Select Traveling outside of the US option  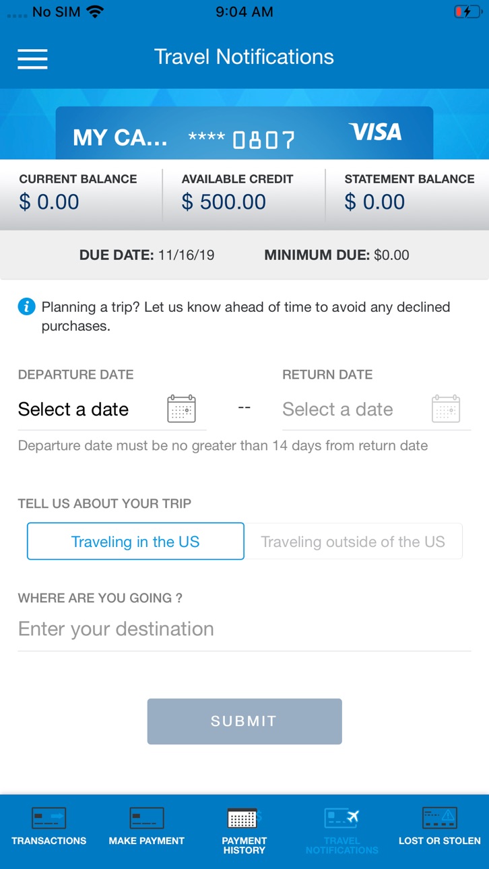[353, 542]
